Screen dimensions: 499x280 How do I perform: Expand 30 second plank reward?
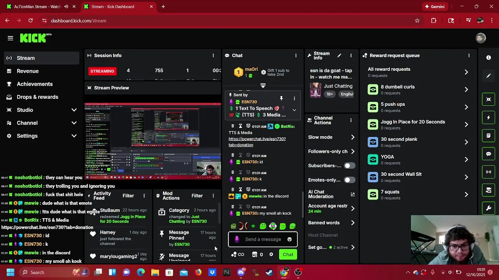(x=466, y=142)
